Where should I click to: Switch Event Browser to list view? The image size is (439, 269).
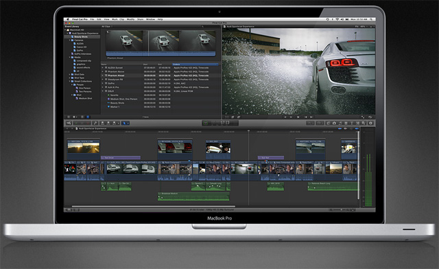coord(88,117)
